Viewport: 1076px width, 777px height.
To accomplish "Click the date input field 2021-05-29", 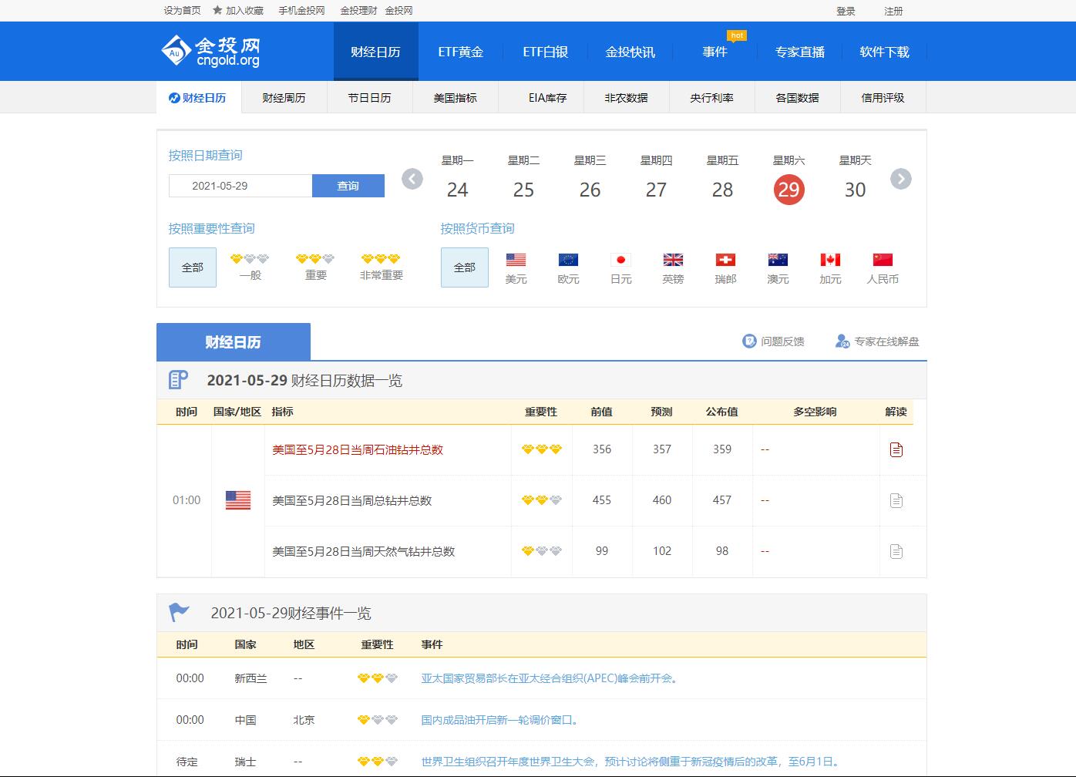I will pyautogui.click(x=240, y=186).
